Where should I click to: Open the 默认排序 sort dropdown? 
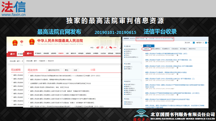coord(189,43)
